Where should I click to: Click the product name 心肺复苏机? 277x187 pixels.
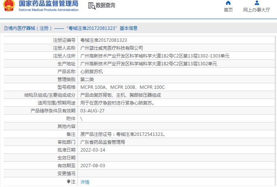click(x=91, y=72)
